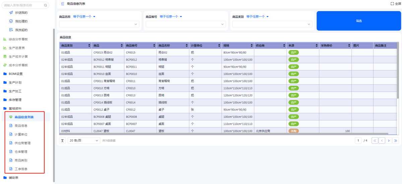Open 商品编号 condition dropdown 等于任意一个
The width and height of the screenshot is (402, 184).
coord(171,16)
